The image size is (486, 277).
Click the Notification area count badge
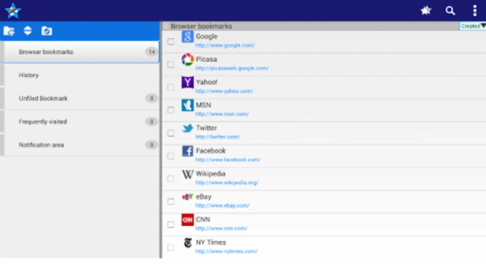[152, 145]
